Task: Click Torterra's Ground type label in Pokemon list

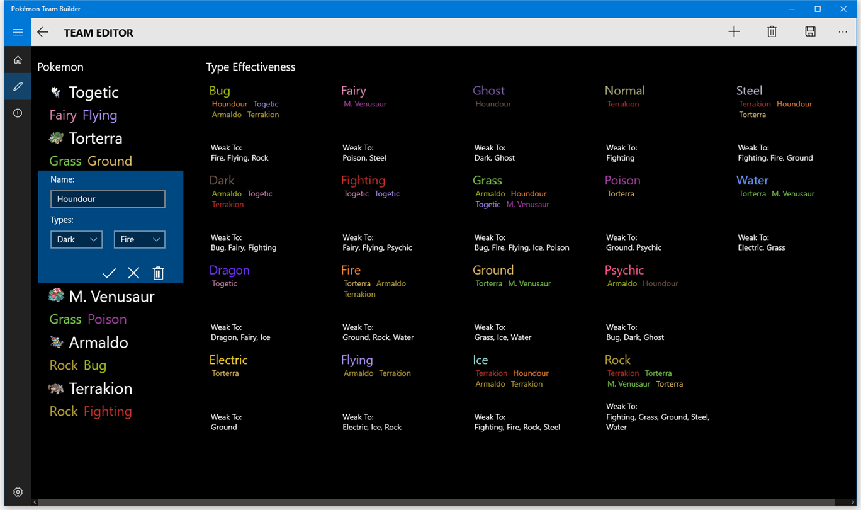Action: (x=110, y=161)
